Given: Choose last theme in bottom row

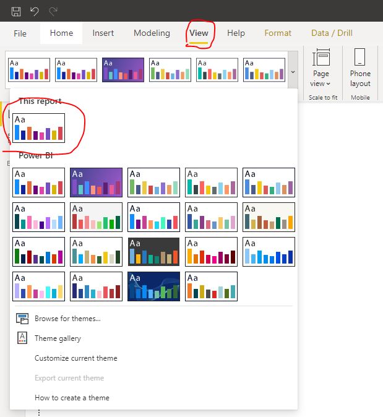Looking at the screenshot, I should coord(211,286).
